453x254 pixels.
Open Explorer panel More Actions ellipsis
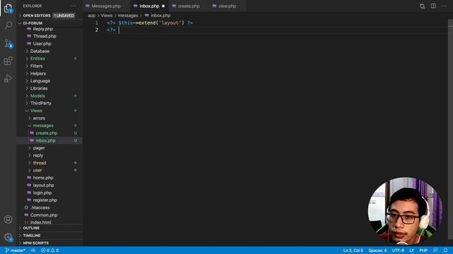tap(74, 6)
